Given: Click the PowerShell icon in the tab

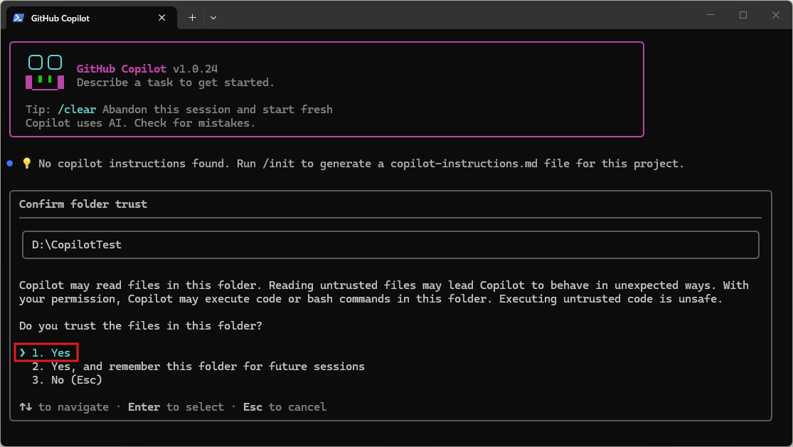Looking at the screenshot, I should pyautogui.click(x=18, y=18).
